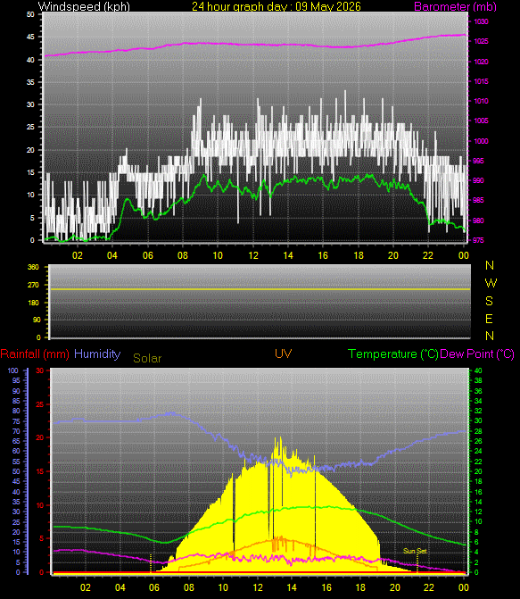Click the 1030 barometer scale value
The image size is (520, 599).
481,21
